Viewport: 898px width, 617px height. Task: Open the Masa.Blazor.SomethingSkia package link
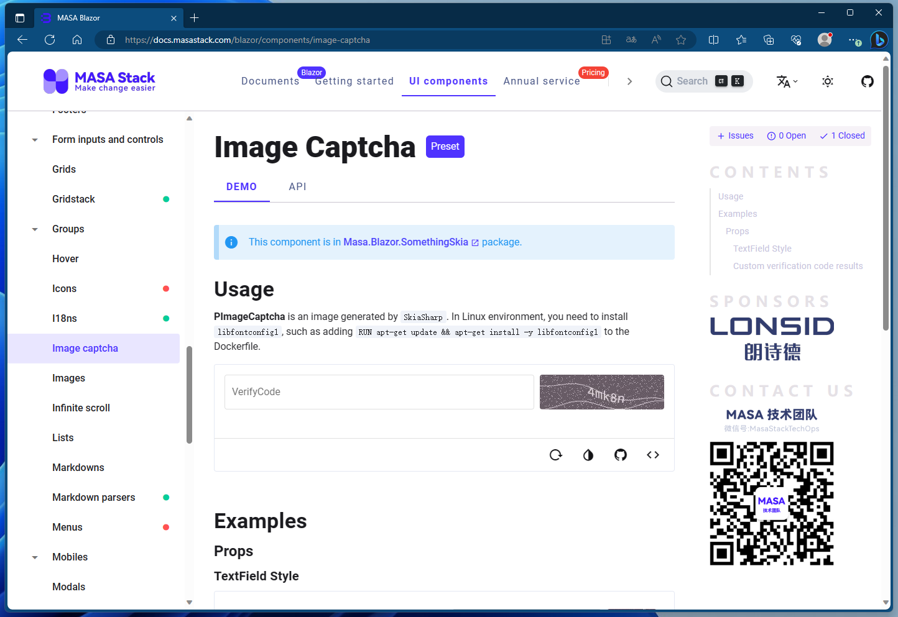pyautogui.click(x=405, y=242)
